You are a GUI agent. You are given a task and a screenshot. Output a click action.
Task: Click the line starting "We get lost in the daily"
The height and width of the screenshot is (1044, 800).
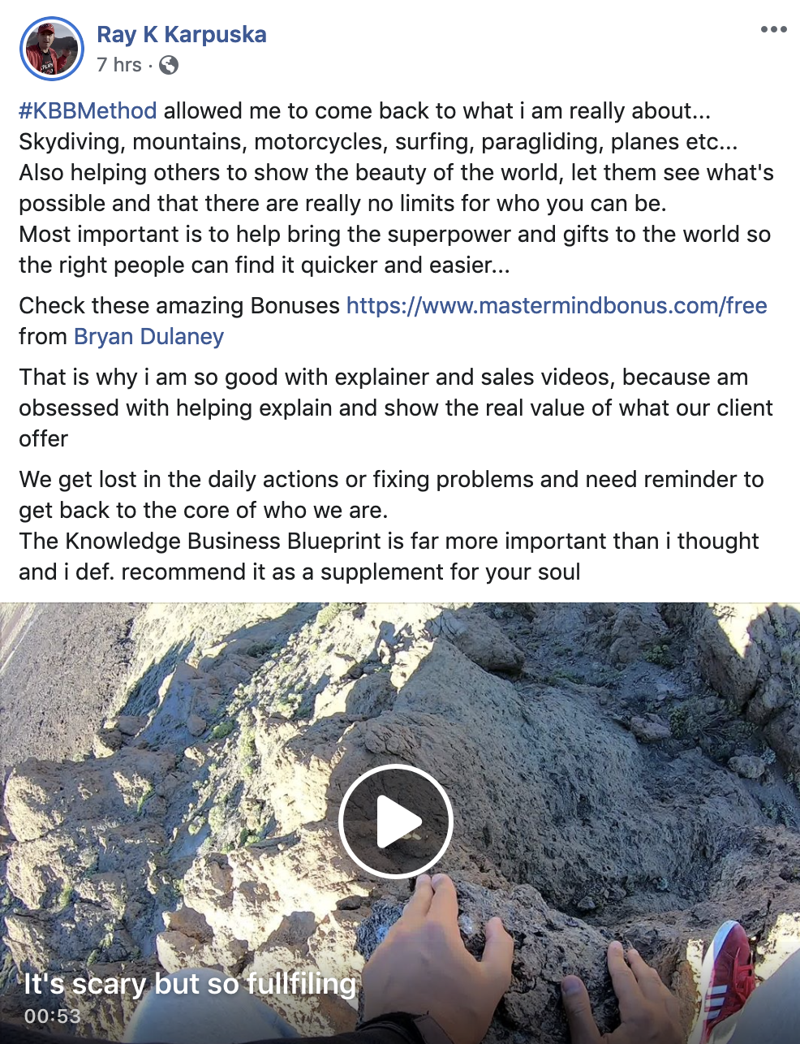(390, 480)
